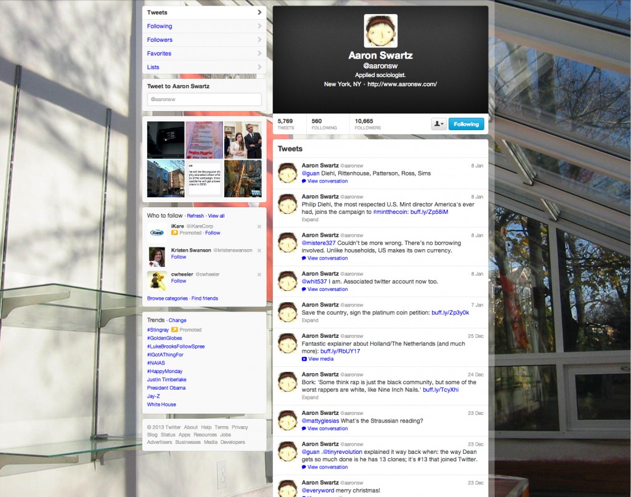Open the @mattyglesias mention
Screen dimensions: 631x497
[x=320, y=421]
